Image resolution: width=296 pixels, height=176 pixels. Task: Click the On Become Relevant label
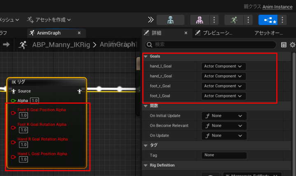click(169, 126)
